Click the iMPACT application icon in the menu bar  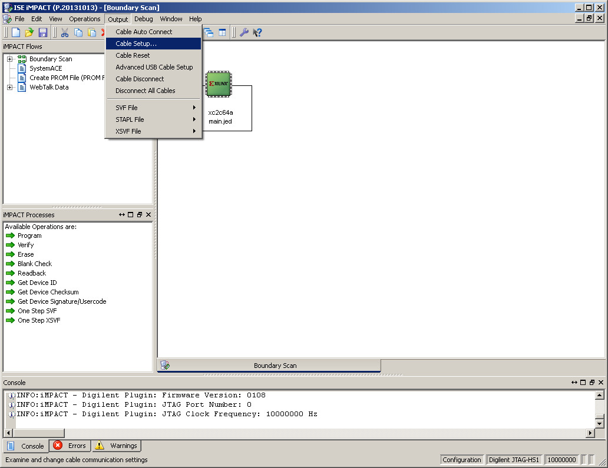(7, 19)
